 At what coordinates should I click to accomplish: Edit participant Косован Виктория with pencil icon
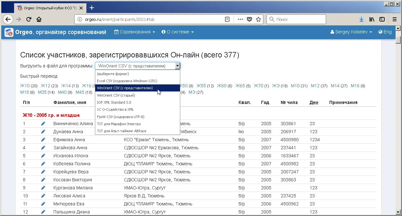coord(43,180)
